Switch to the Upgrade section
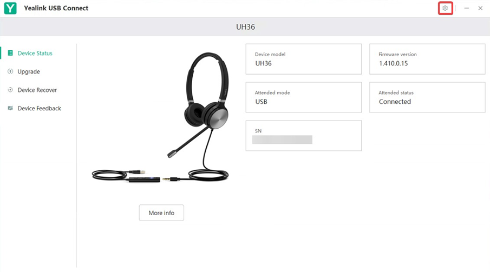The width and height of the screenshot is (490, 272). 29,71
